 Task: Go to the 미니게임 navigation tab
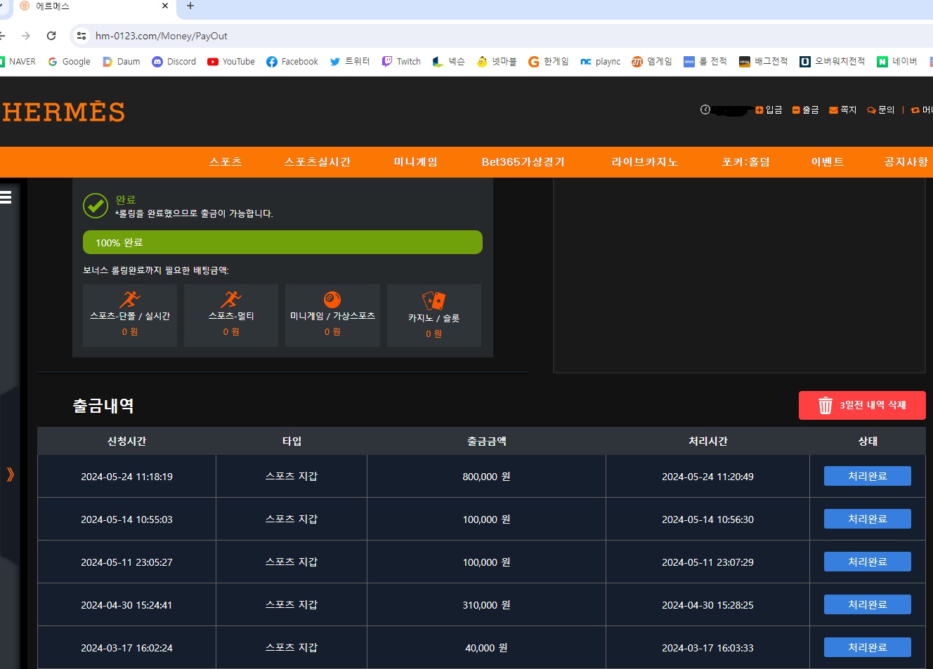tap(416, 162)
